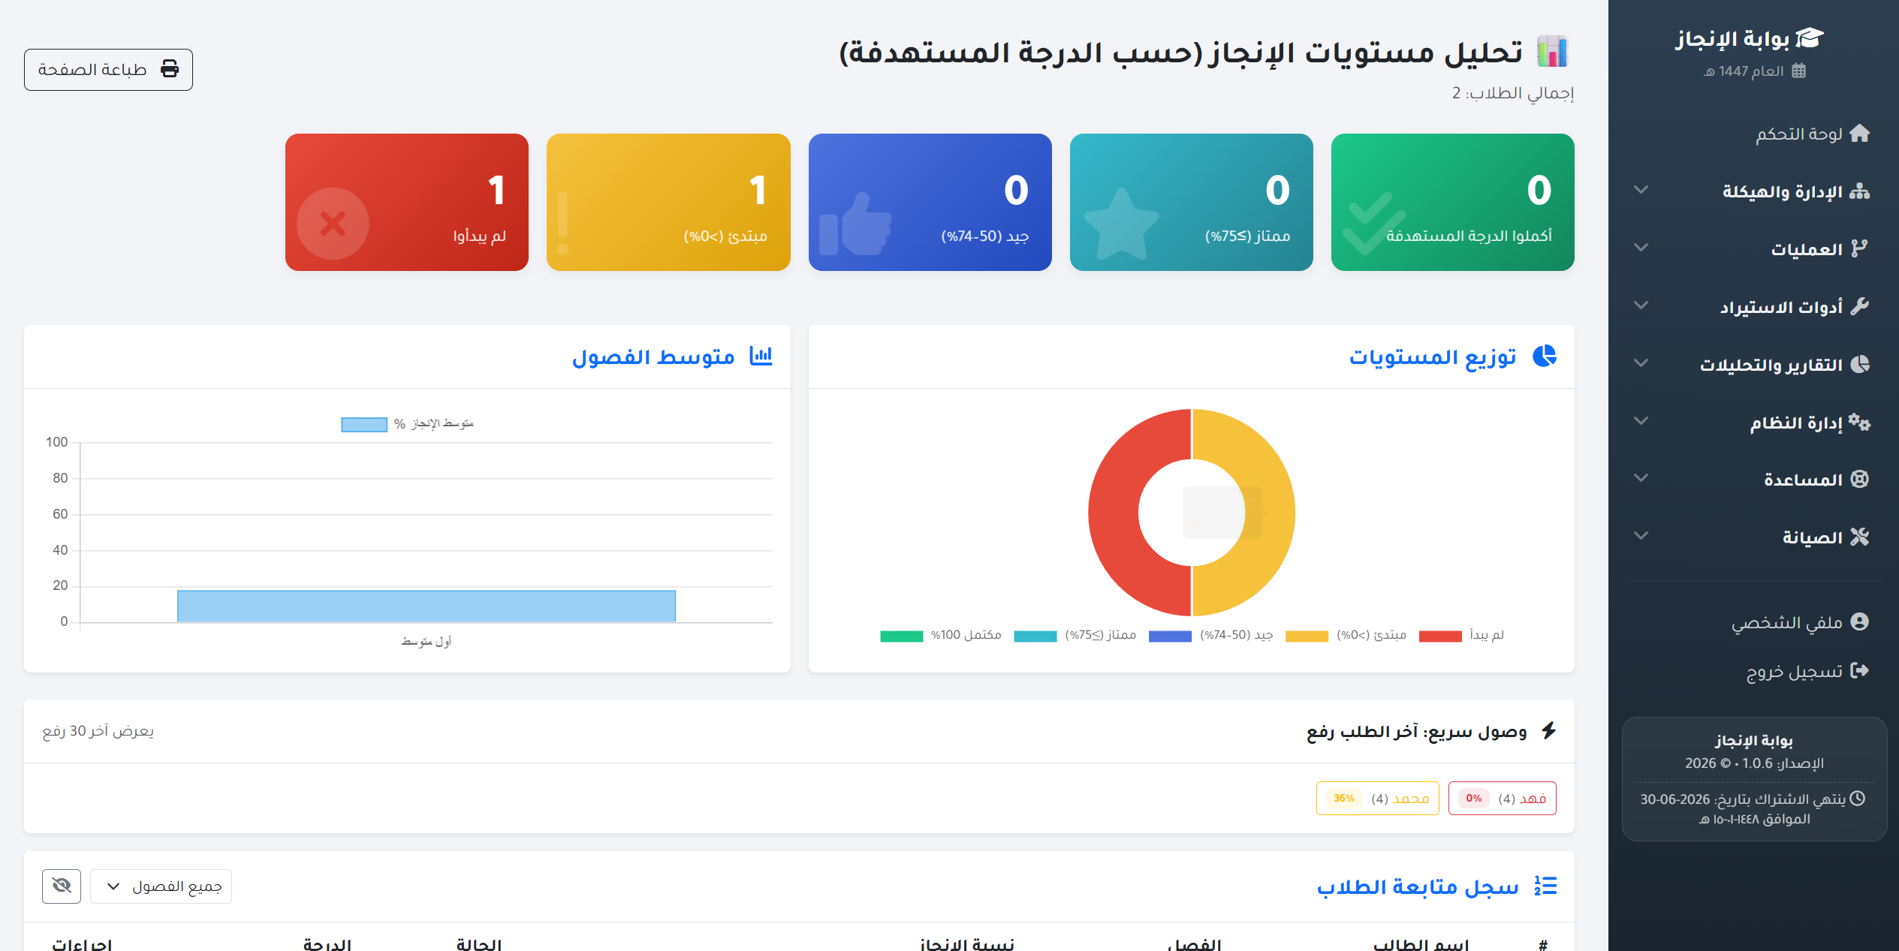Click the user icon for ملفي الشخصي
This screenshot has width=1899, height=951.
pos(1859,622)
